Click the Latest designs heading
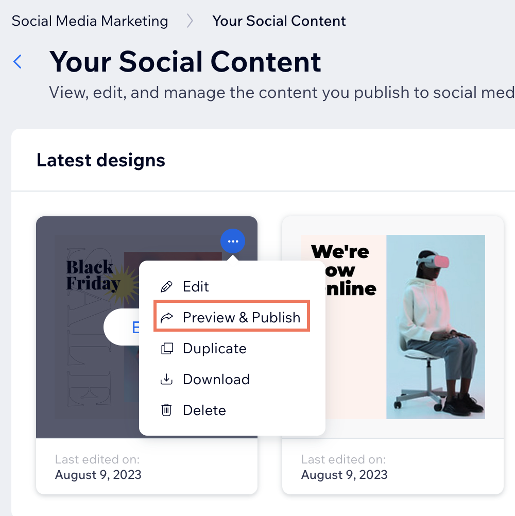The image size is (515, 516). pos(101,160)
